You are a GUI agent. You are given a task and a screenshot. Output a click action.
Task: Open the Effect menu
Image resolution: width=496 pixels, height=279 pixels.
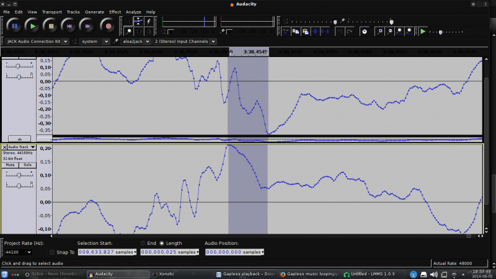click(115, 12)
